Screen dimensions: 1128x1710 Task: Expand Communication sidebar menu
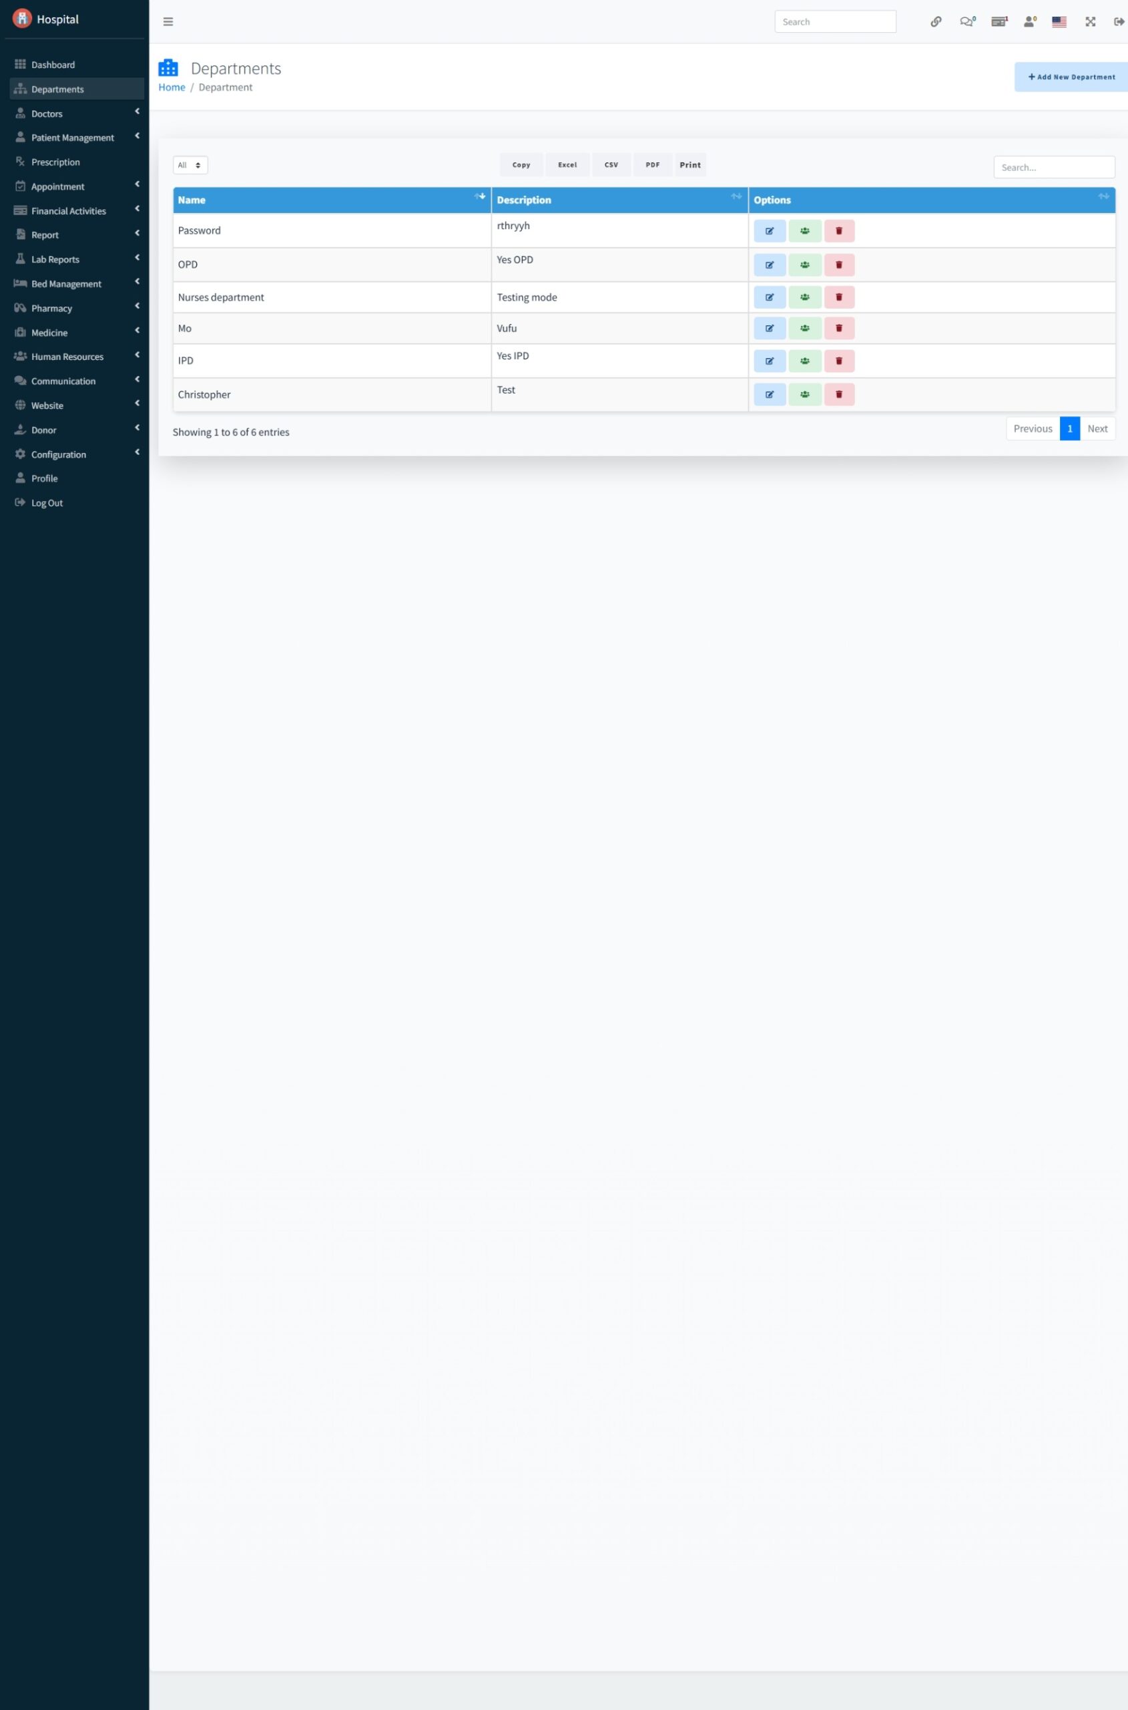point(77,381)
